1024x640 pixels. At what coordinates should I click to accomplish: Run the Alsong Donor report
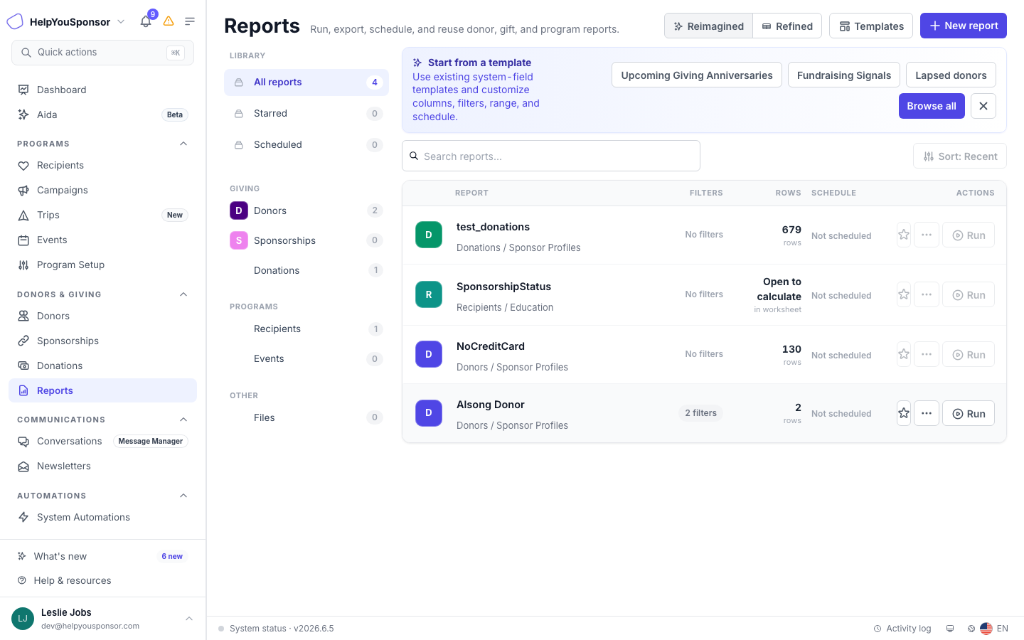point(969,413)
